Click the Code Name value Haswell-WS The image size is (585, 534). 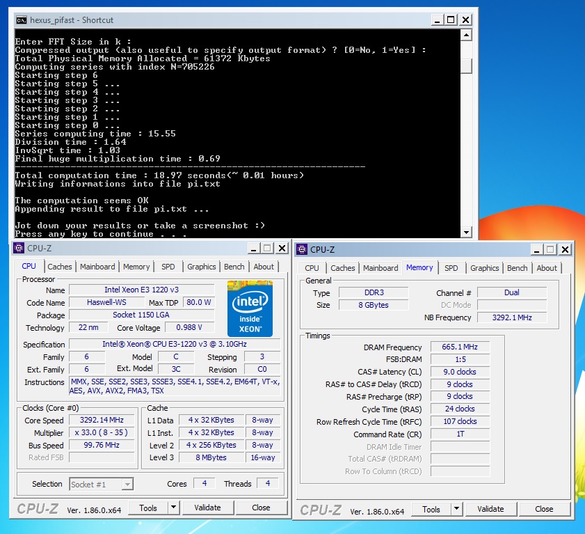[106, 302]
